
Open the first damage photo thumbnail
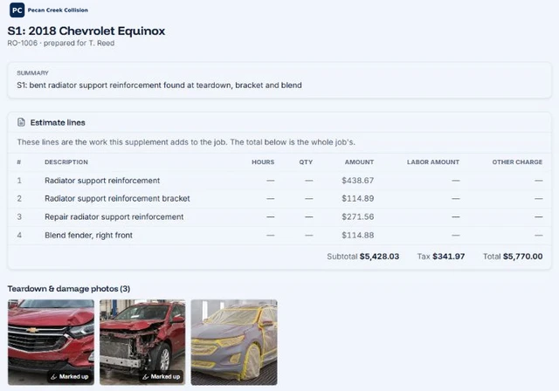(51, 342)
